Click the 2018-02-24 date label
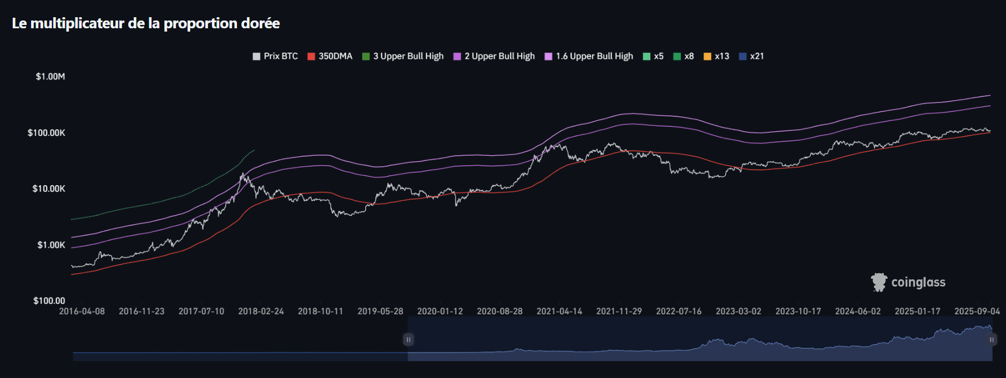1006x378 pixels. pos(261,311)
